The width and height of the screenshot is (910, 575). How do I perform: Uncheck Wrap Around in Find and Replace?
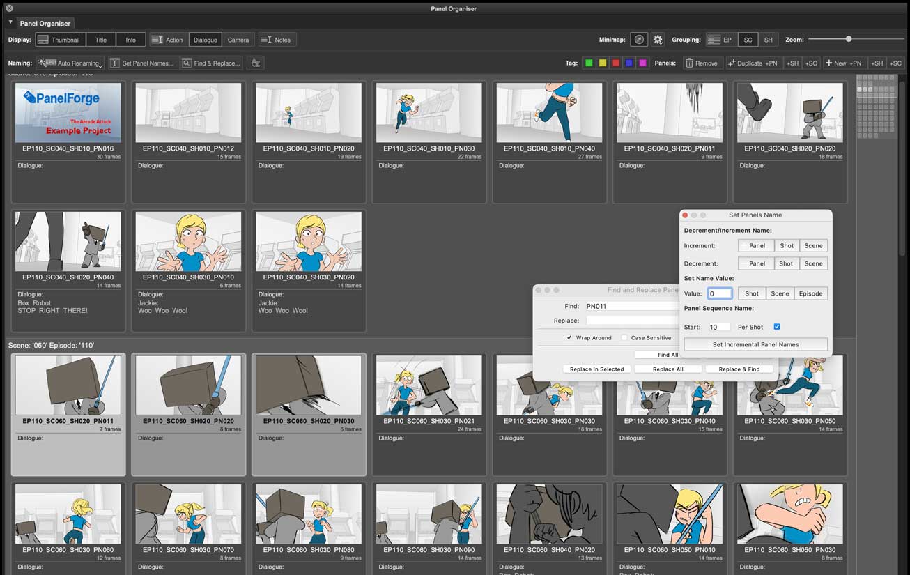click(569, 338)
